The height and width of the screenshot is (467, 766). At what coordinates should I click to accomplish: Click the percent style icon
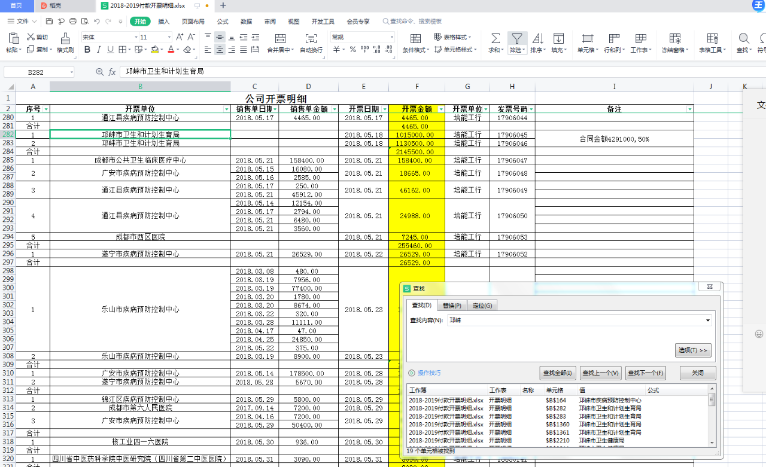[352, 50]
